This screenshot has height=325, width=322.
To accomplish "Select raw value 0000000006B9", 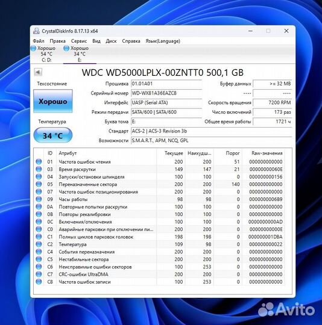I will coord(266,199).
